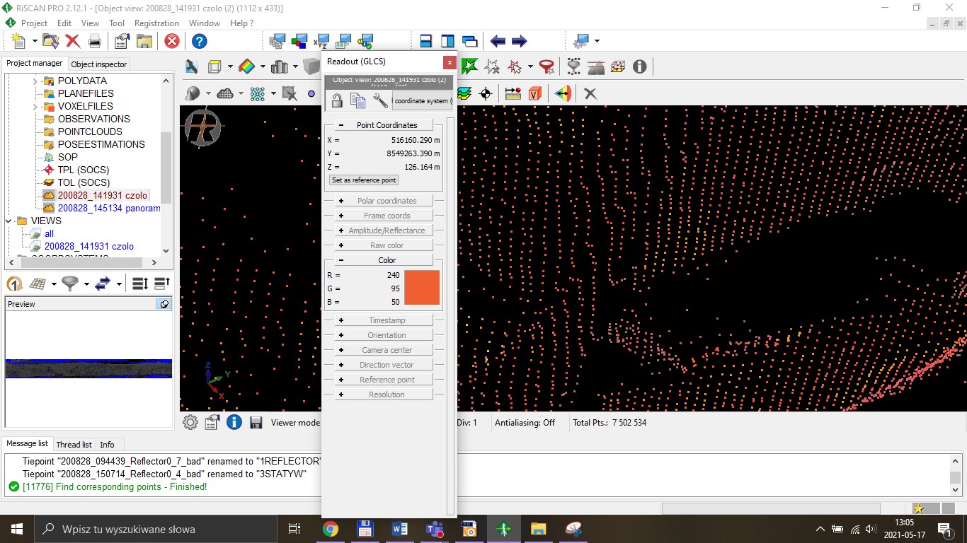Click the back navigation arrow in toolbar
The image size is (967, 543).
(498, 41)
